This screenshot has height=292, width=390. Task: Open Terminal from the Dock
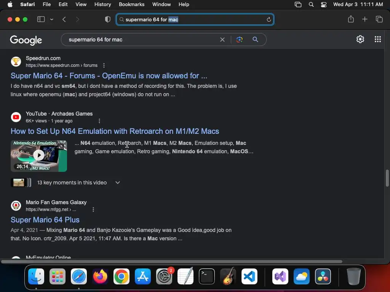207,276
